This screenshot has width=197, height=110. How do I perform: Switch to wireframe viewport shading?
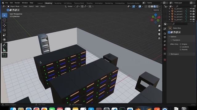click(x=149, y=6)
